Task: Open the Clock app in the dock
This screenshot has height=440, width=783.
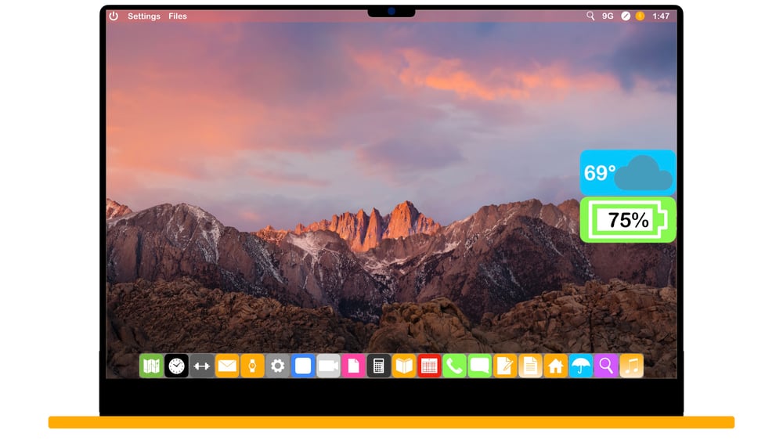Action: [x=176, y=366]
